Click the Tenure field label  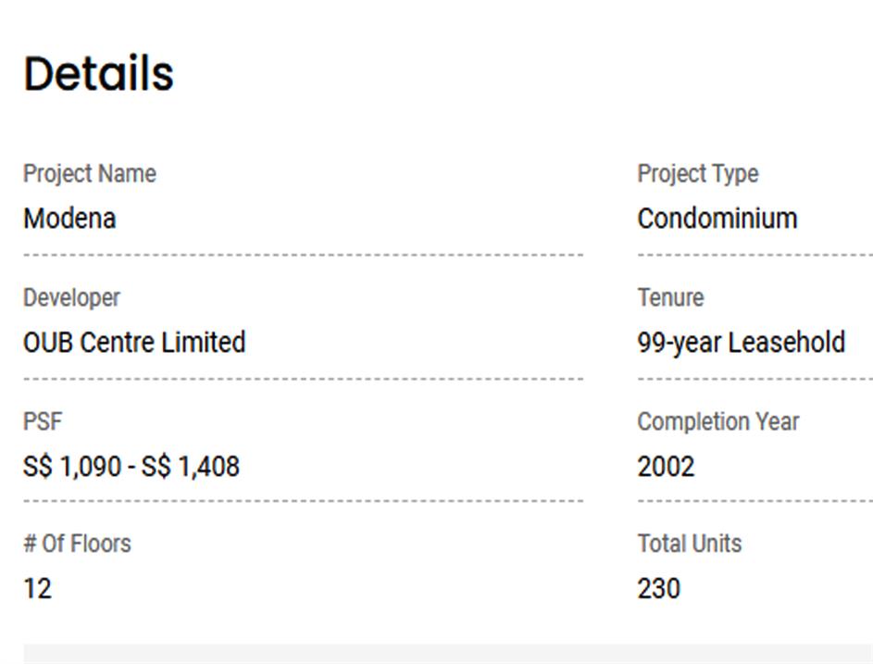pyautogui.click(x=670, y=298)
